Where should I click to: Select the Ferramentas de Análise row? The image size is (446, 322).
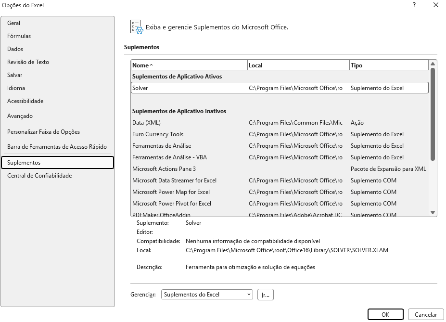280,146
